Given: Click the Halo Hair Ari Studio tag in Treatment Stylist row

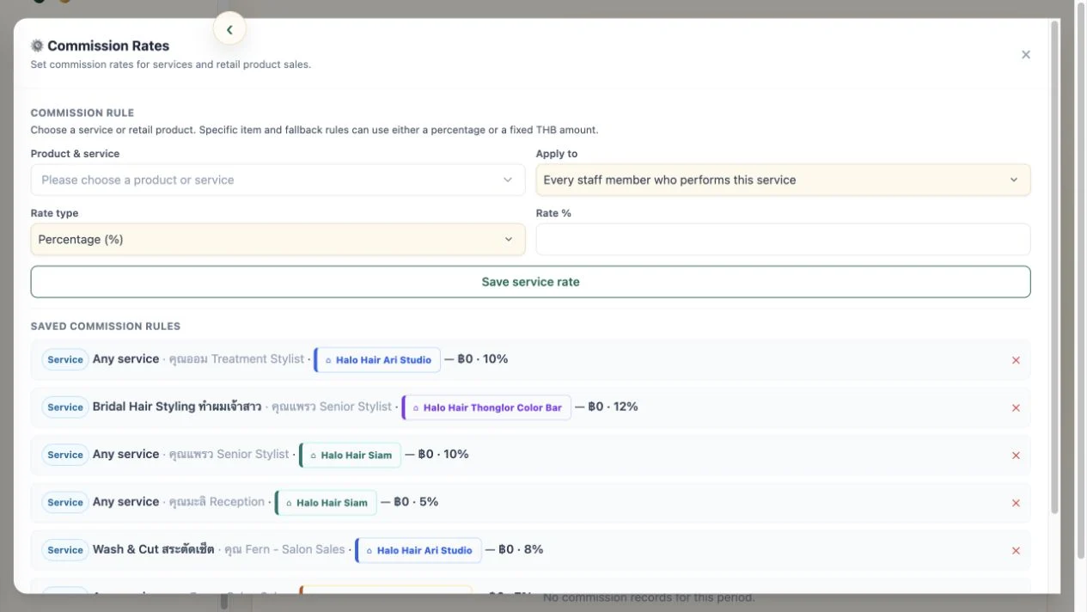Looking at the screenshot, I should 377,360.
